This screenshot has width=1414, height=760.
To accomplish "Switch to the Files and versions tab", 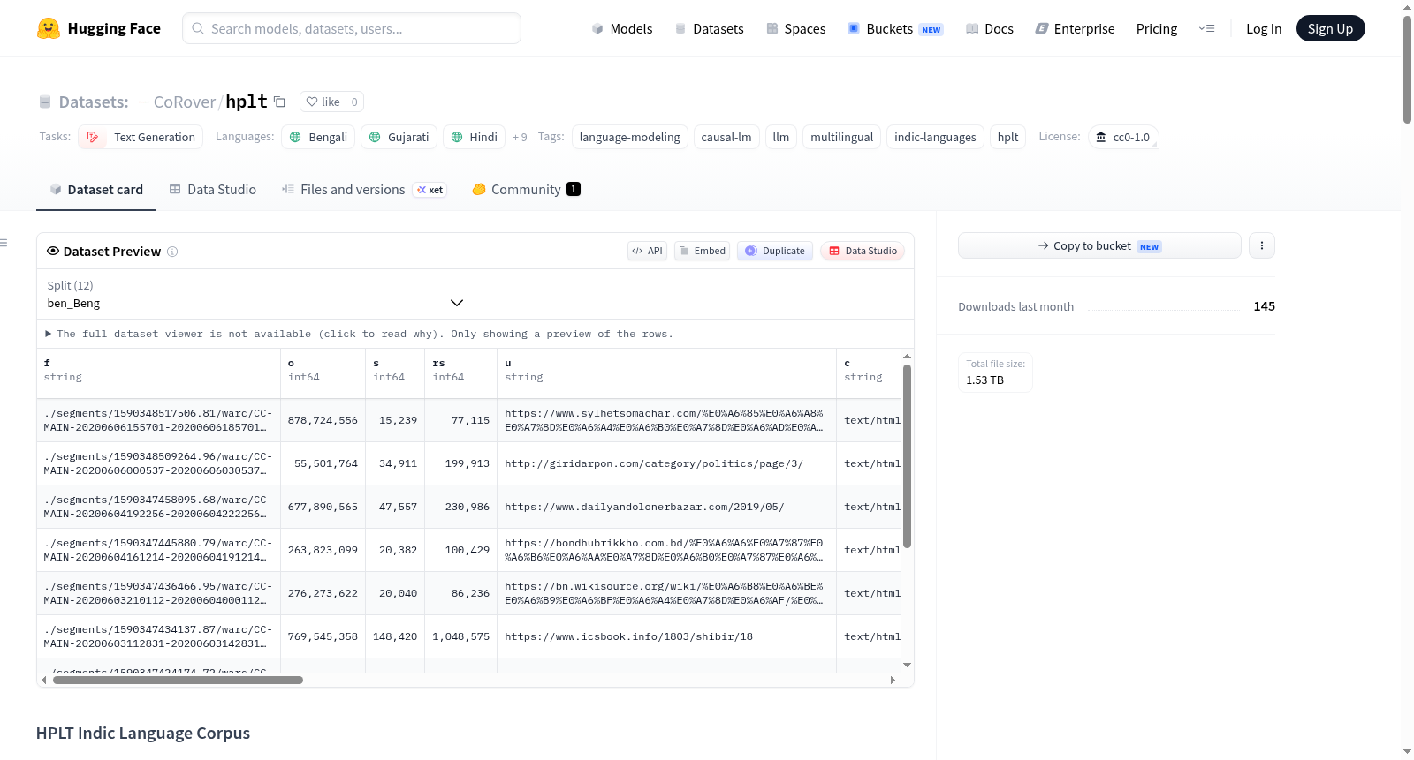I will [x=363, y=190].
